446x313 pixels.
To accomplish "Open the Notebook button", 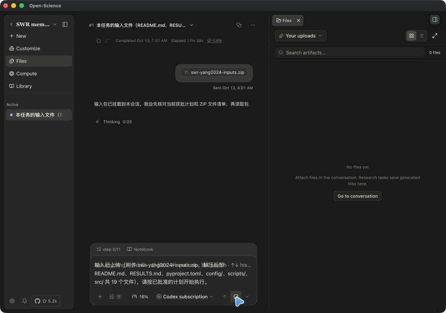I will (x=140, y=249).
